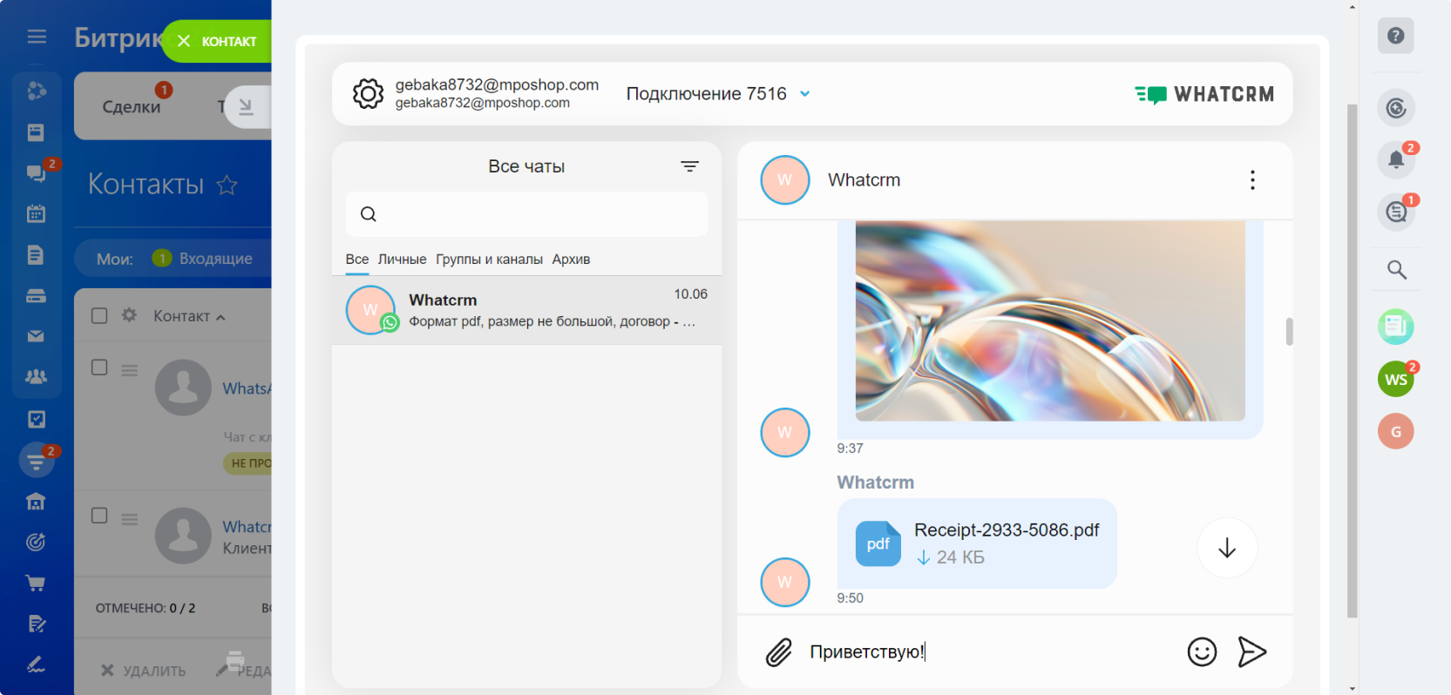Screen dimensions: 1451x695
Task: Toggle the select-all contacts checkbox
Action: [x=99, y=315]
